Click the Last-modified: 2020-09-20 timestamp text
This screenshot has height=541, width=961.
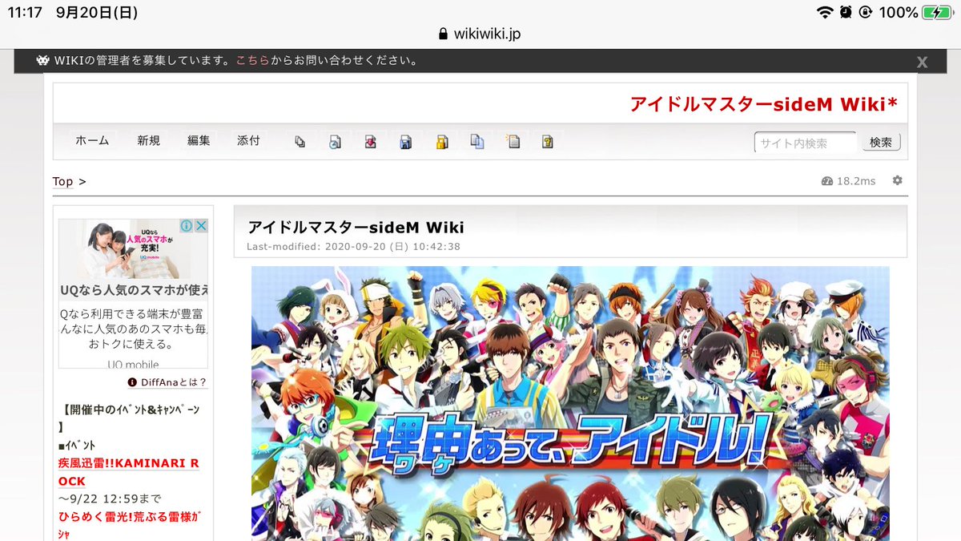353,247
